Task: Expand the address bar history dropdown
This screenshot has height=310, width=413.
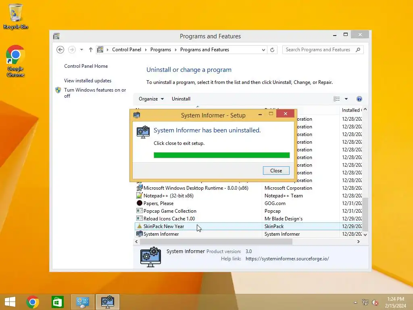Action: pyautogui.click(x=263, y=50)
